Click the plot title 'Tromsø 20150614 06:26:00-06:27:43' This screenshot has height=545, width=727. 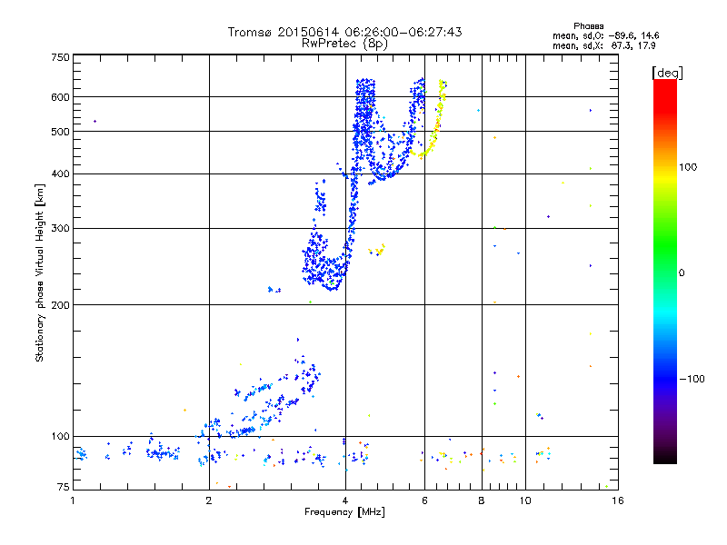pyautogui.click(x=344, y=32)
